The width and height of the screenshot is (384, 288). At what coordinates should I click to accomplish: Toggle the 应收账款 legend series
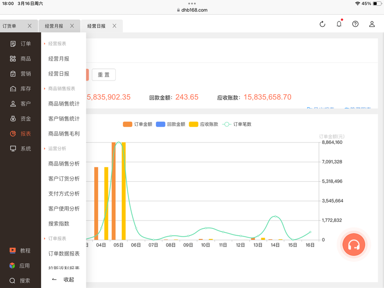(x=204, y=125)
